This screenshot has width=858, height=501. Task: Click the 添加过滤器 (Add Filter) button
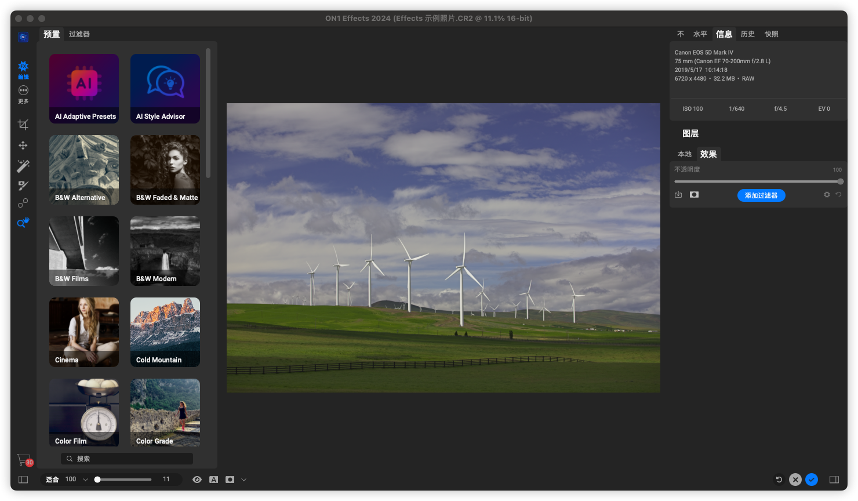coord(761,195)
